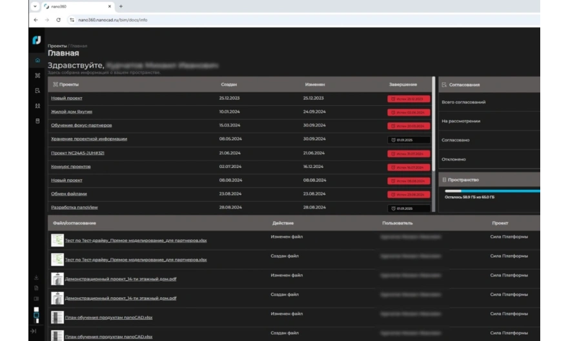Click the projects list vertical scrollbar

(x=434, y=149)
